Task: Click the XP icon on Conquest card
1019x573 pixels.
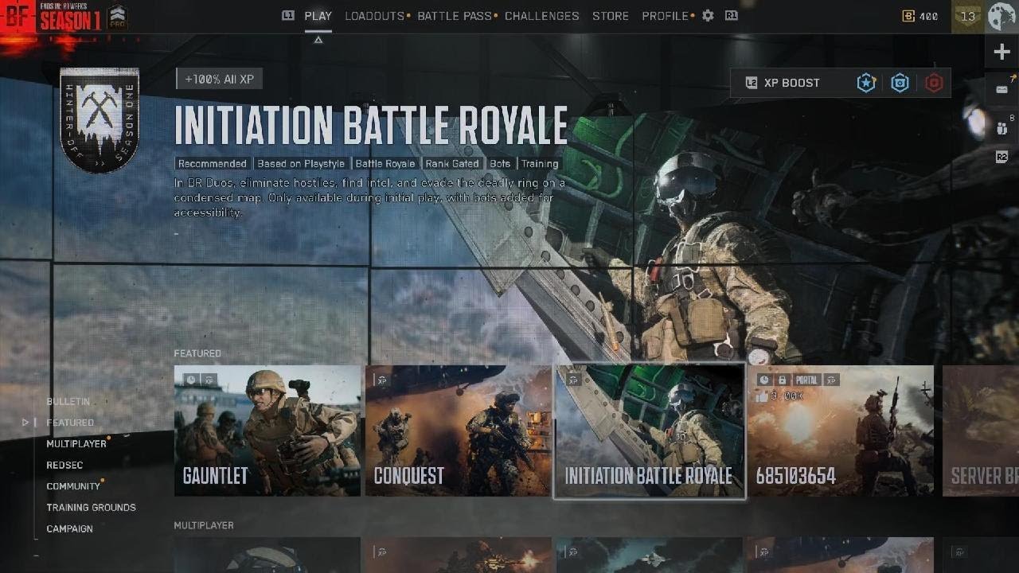Action: [382, 380]
